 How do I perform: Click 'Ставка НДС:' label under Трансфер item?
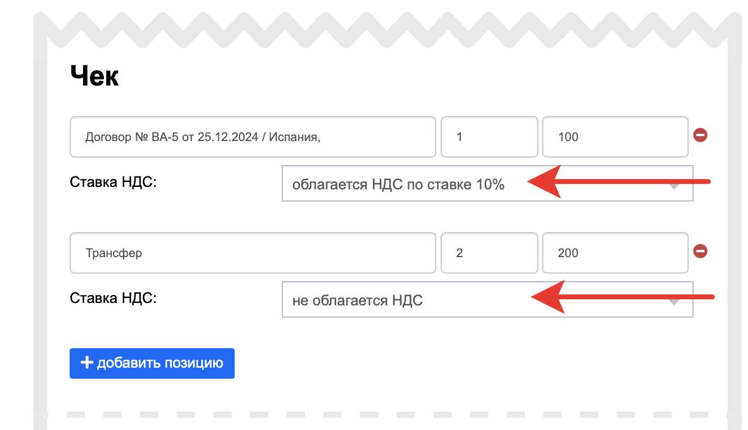tap(114, 298)
